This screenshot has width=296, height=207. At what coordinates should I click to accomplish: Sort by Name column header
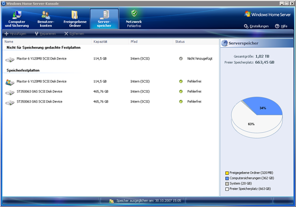[47, 42]
